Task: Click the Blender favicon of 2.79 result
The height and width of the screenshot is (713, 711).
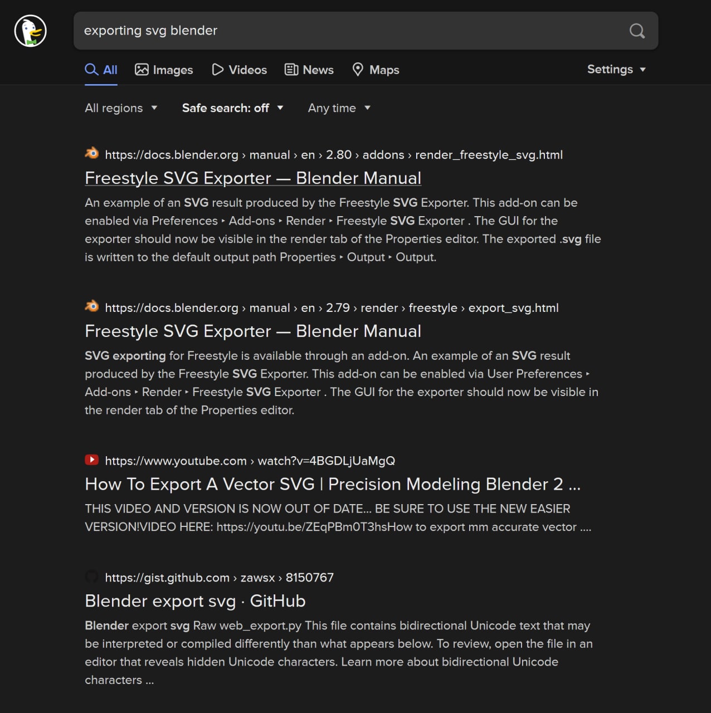Action: point(92,306)
